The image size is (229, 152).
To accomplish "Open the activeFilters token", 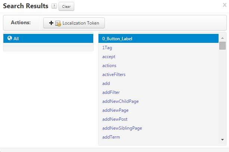I will pos(114,75).
